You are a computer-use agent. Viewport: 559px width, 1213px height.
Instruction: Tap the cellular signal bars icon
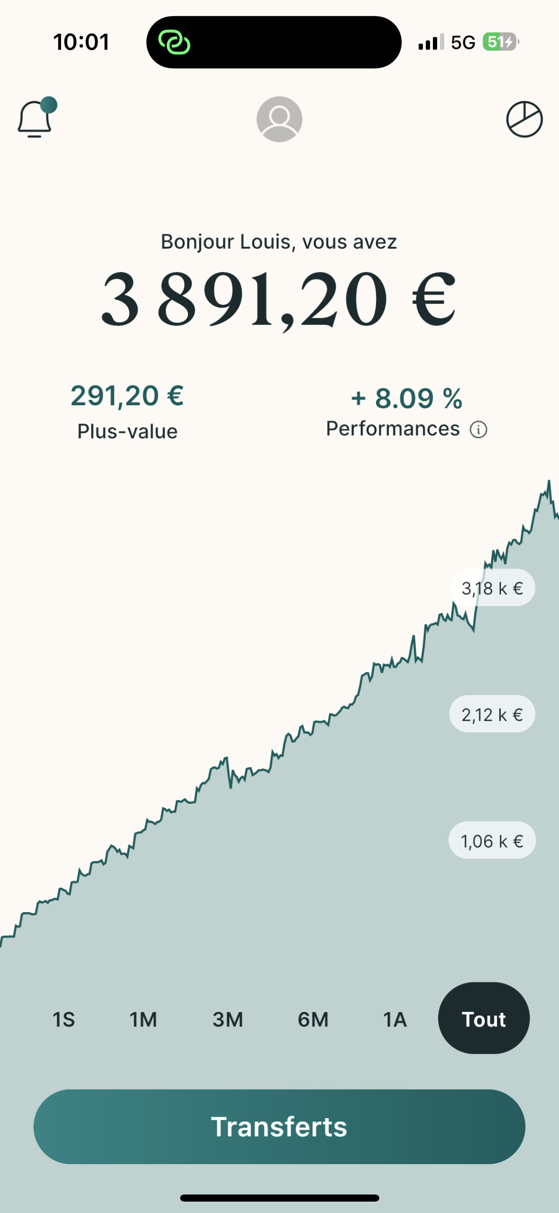point(431,42)
